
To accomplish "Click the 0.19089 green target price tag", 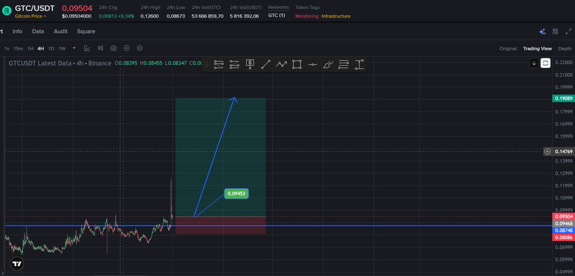I will [563, 98].
